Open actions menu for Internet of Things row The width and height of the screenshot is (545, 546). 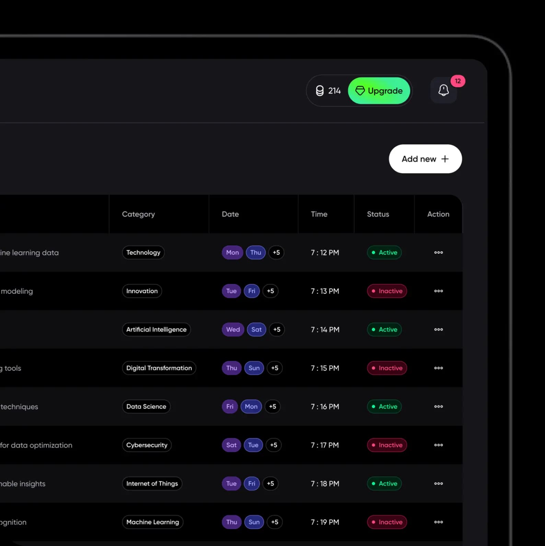point(438,483)
